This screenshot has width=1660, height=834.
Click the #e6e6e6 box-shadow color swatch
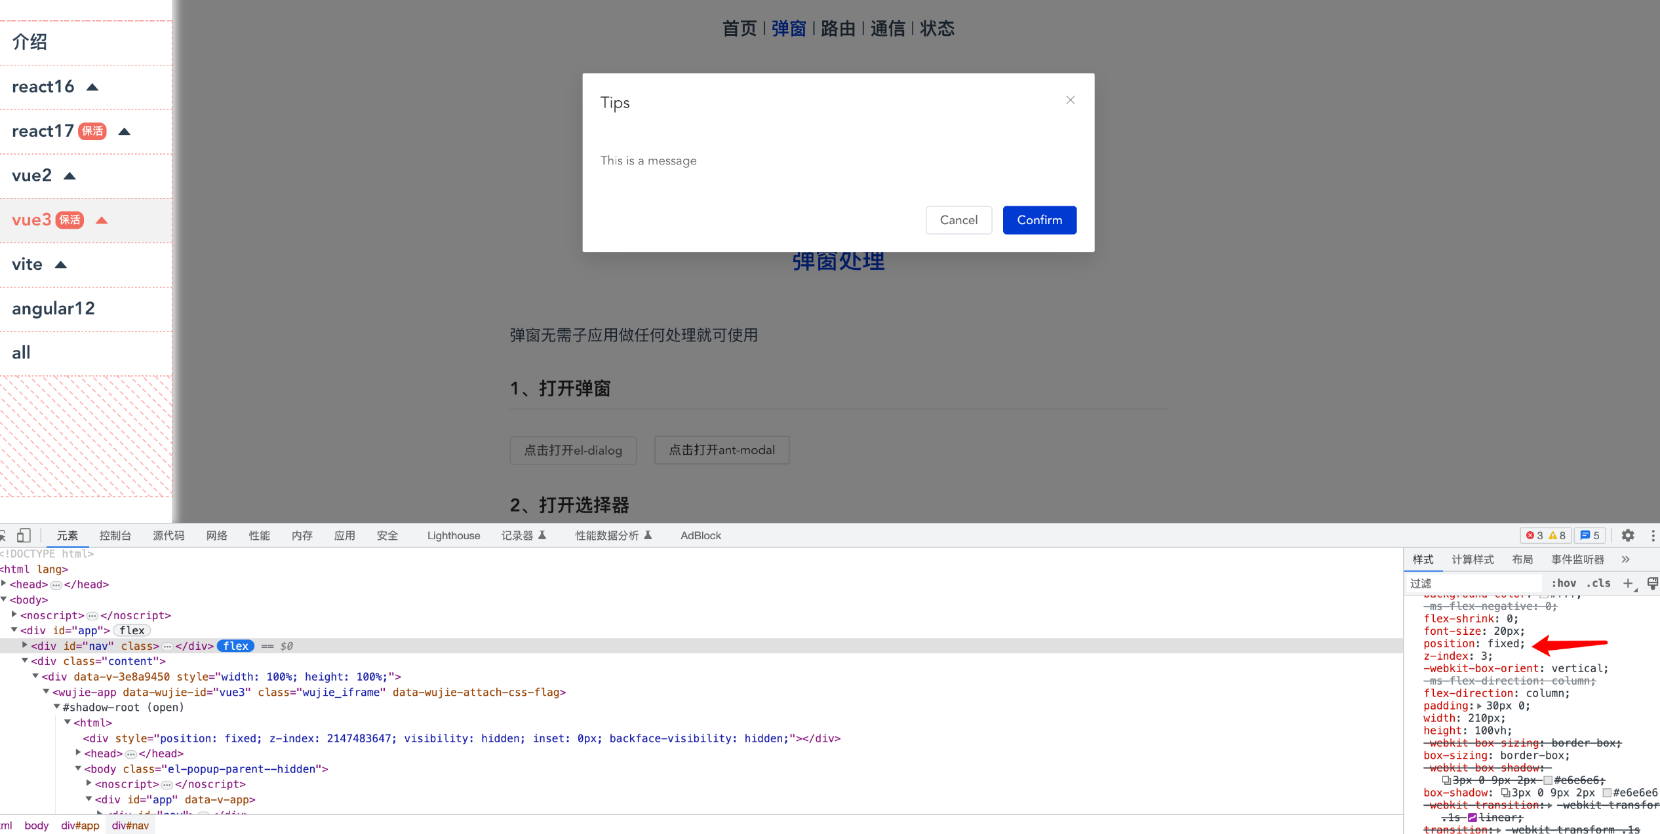(x=1608, y=793)
